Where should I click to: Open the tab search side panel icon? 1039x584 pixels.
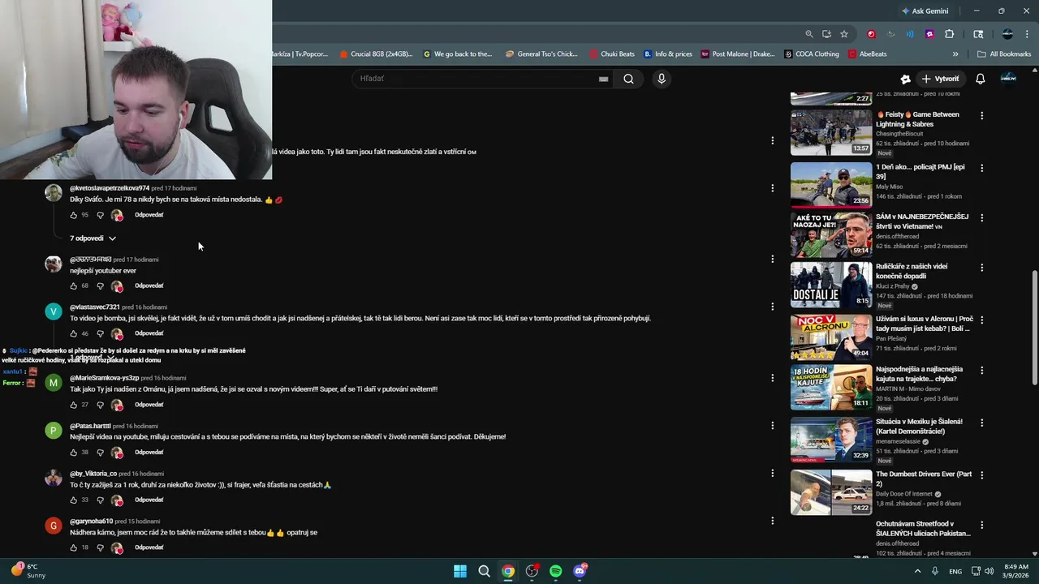(x=978, y=34)
